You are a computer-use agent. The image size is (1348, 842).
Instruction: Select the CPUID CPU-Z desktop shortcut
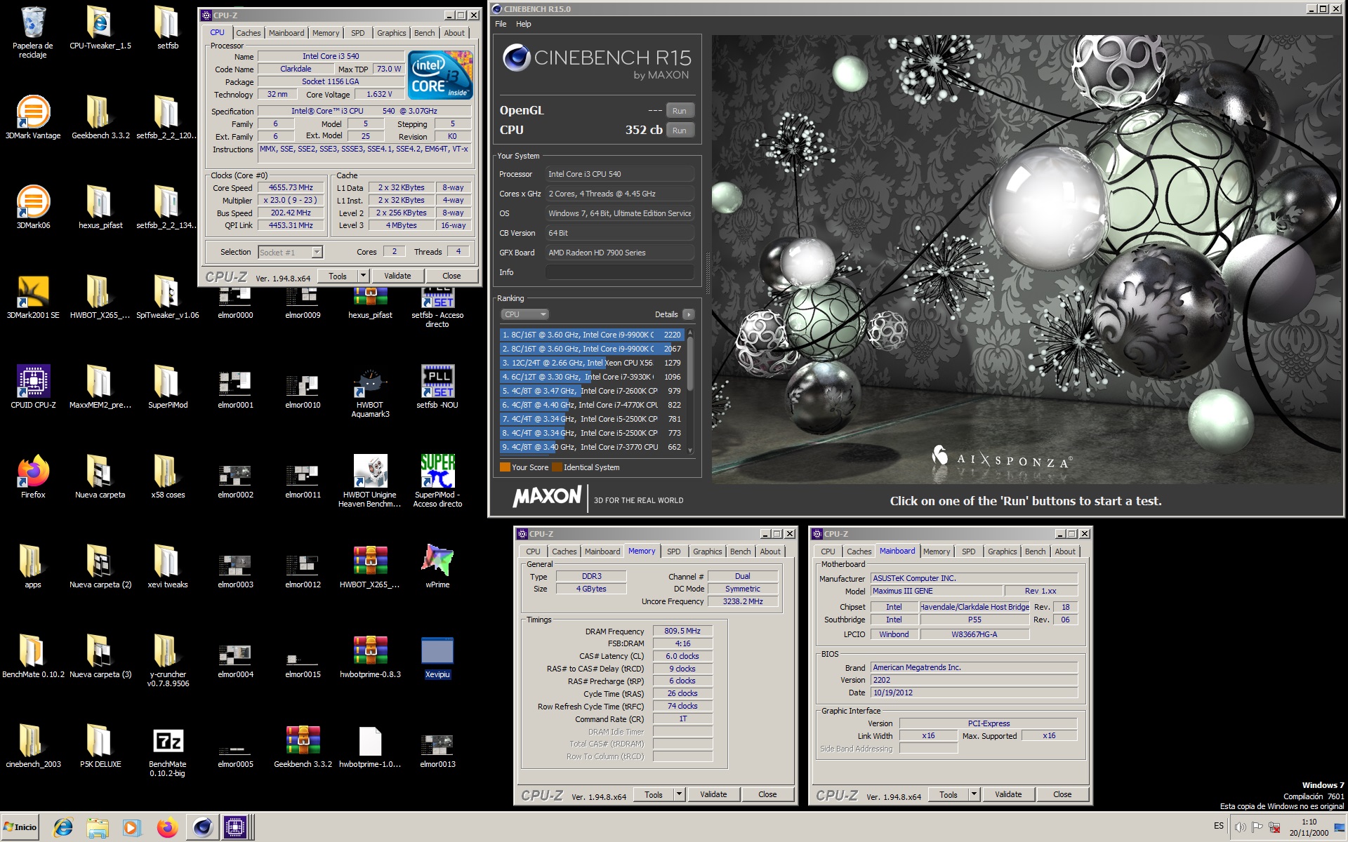point(33,387)
